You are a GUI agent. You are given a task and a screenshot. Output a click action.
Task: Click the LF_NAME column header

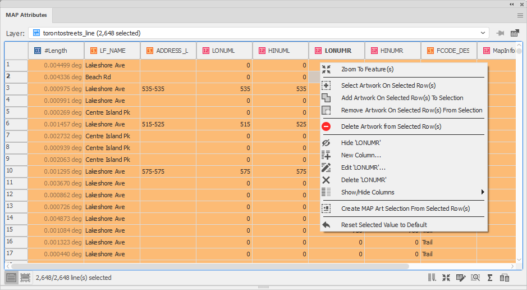pyautogui.click(x=112, y=51)
